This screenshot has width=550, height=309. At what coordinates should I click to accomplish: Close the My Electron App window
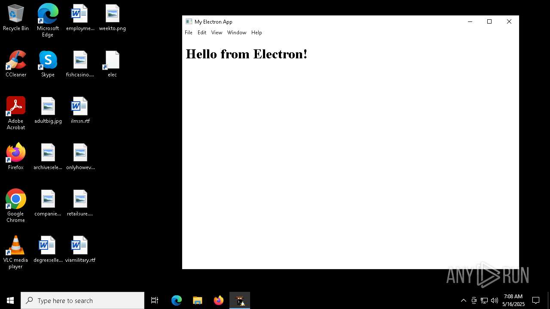[x=509, y=21]
